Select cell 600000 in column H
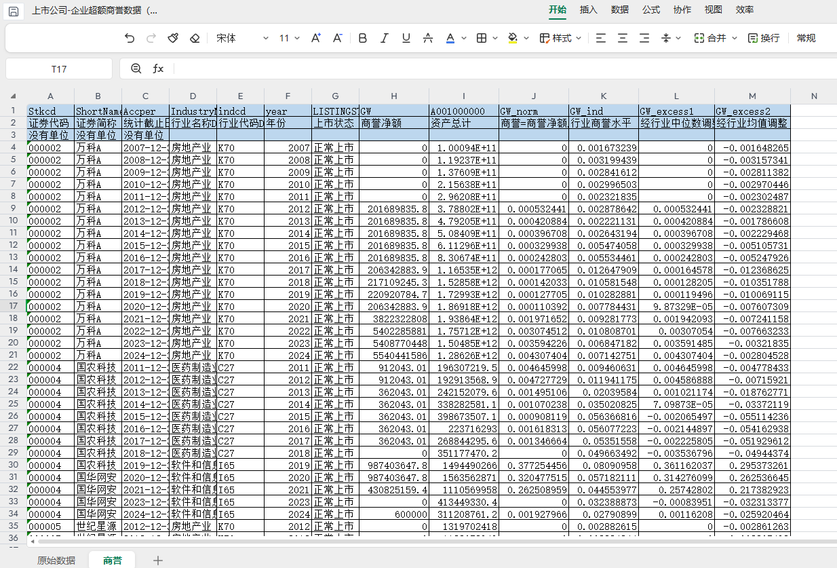Screen dimensions: 837x568 tap(394, 514)
